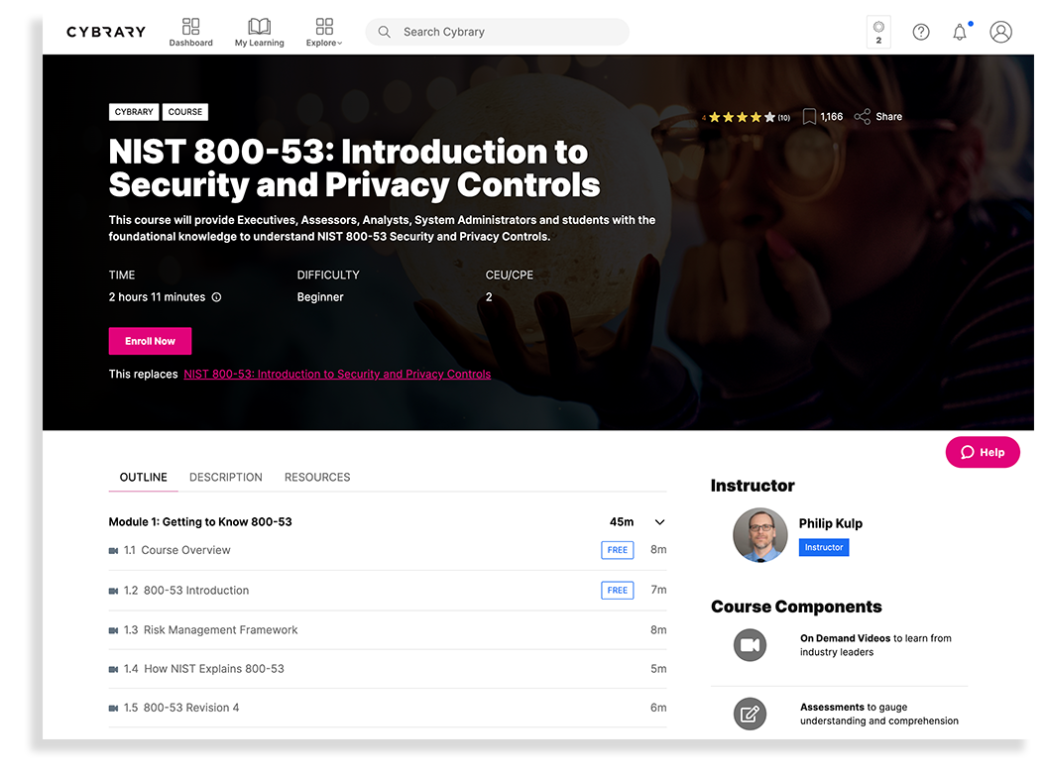1046x776 pixels.
Task: Click the On Demand Videos description text
Action: (875, 645)
